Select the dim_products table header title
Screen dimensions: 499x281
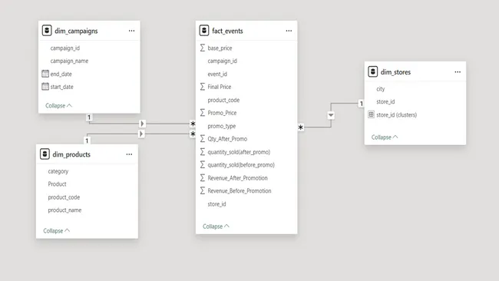[71, 154]
